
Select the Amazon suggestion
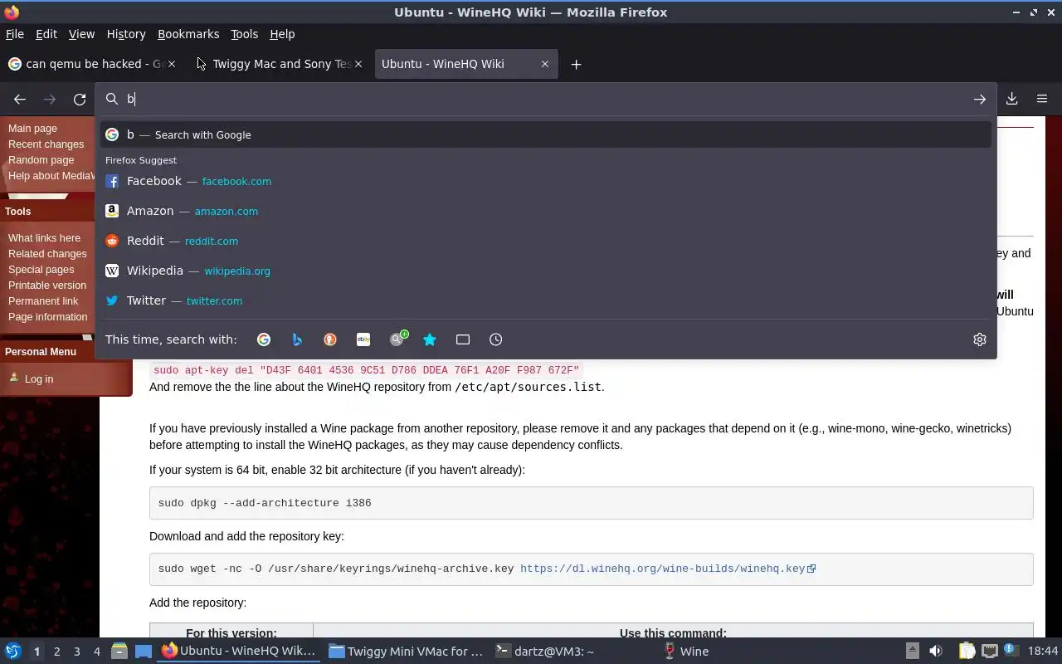pos(546,211)
